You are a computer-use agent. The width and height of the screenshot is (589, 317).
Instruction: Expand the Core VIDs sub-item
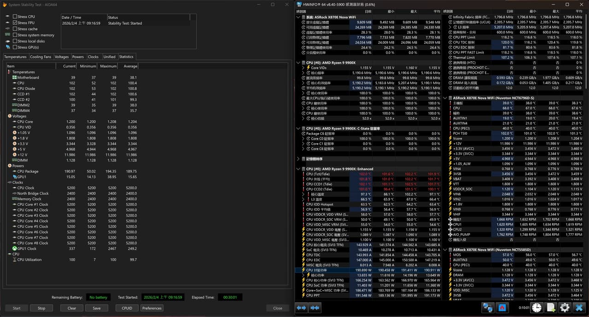tap(303, 68)
